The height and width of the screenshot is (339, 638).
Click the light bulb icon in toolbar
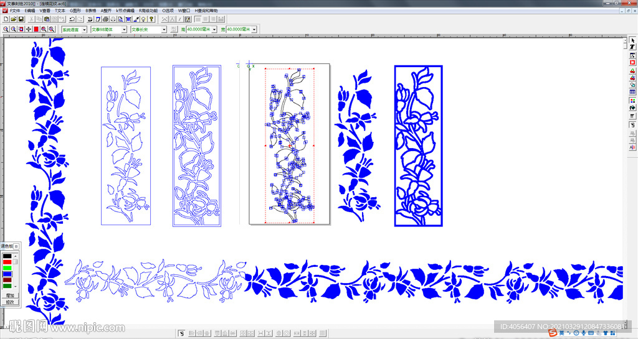(143, 19)
